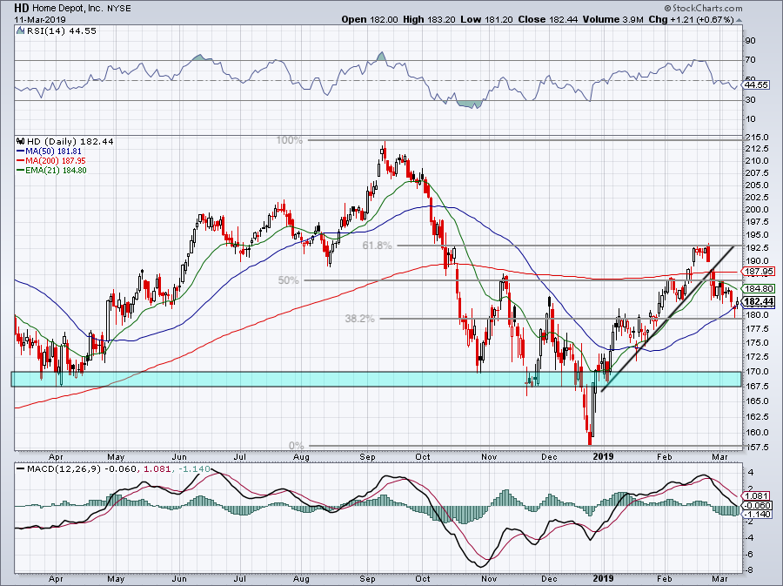Screen dimensions: 783x586
Task: Click the 215.0 price axis label
Action: pyautogui.click(x=757, y=138)
